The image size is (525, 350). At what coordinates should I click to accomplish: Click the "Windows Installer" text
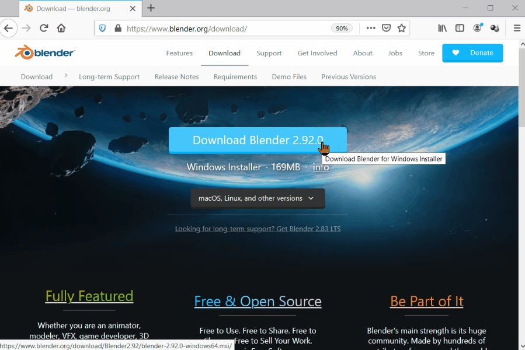tap(224, 167)
